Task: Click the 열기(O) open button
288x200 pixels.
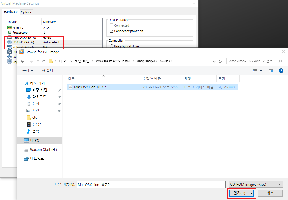Action: [240, 193]
